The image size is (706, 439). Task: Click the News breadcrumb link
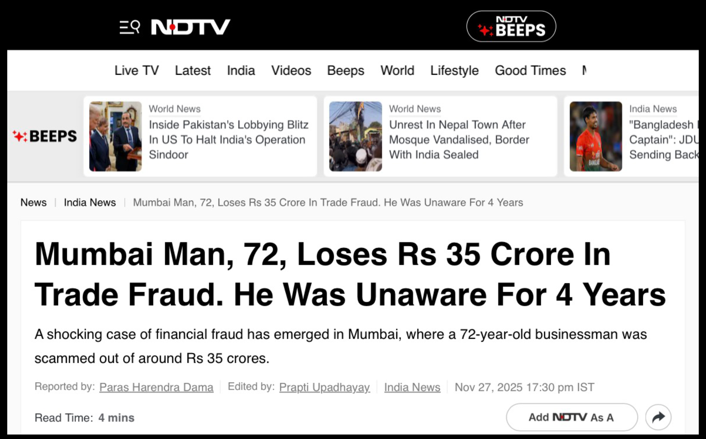pos(33,202)
